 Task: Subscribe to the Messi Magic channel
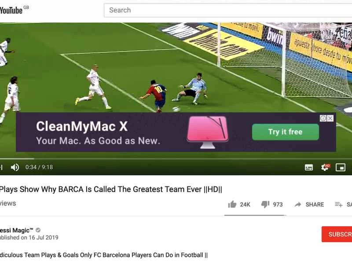(337, 235)
